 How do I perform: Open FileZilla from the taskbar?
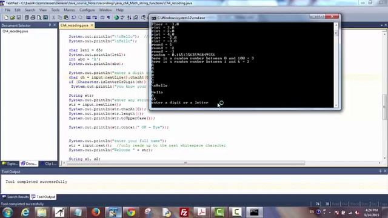coord(184,213)
